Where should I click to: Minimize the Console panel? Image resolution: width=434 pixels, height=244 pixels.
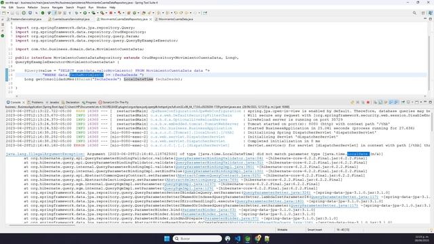click(425, 102)
